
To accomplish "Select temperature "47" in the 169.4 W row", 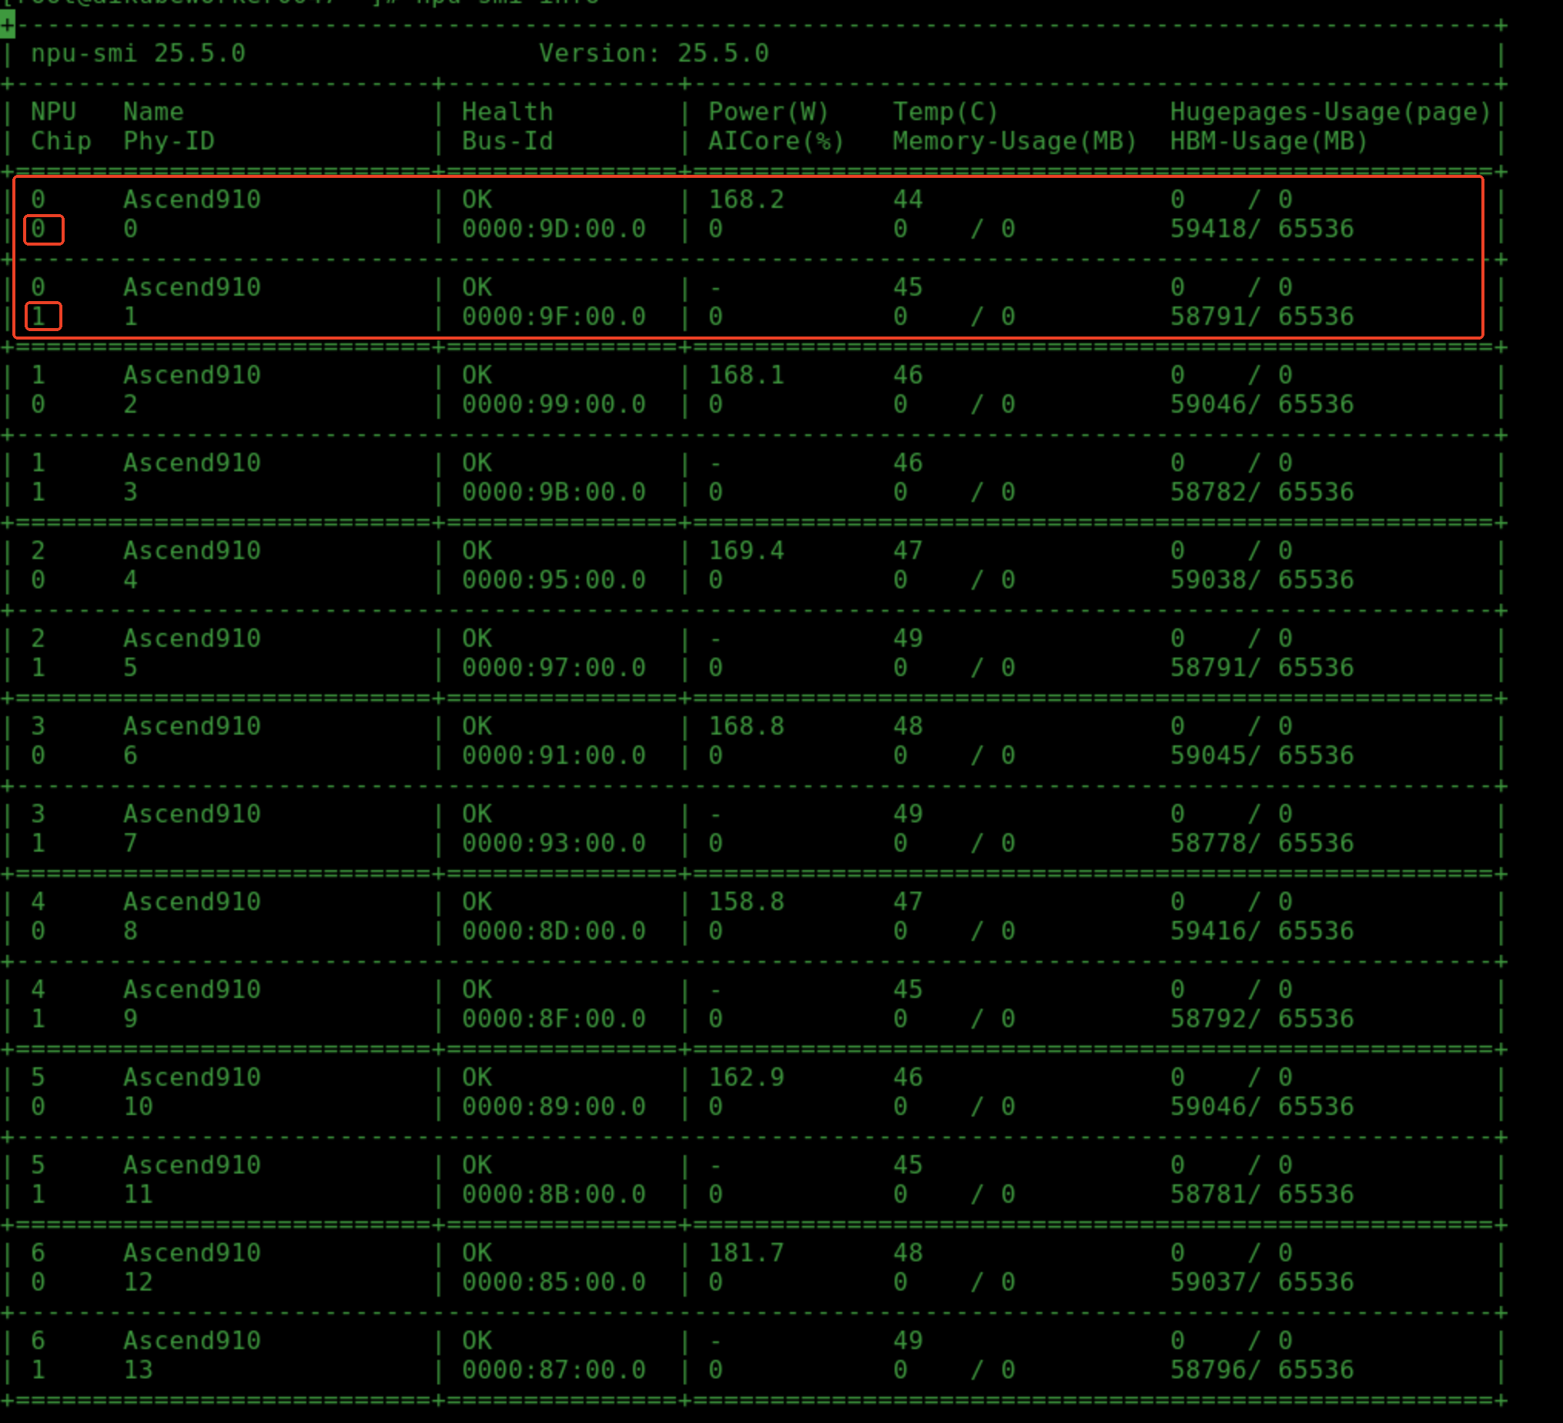I will coord(908,551).
